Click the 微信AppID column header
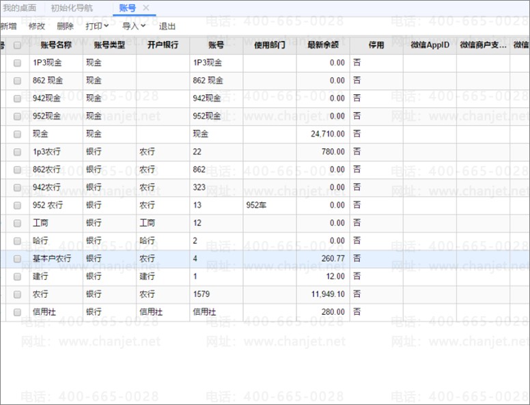This screenshot has width=530, height=405. (430, 45)
